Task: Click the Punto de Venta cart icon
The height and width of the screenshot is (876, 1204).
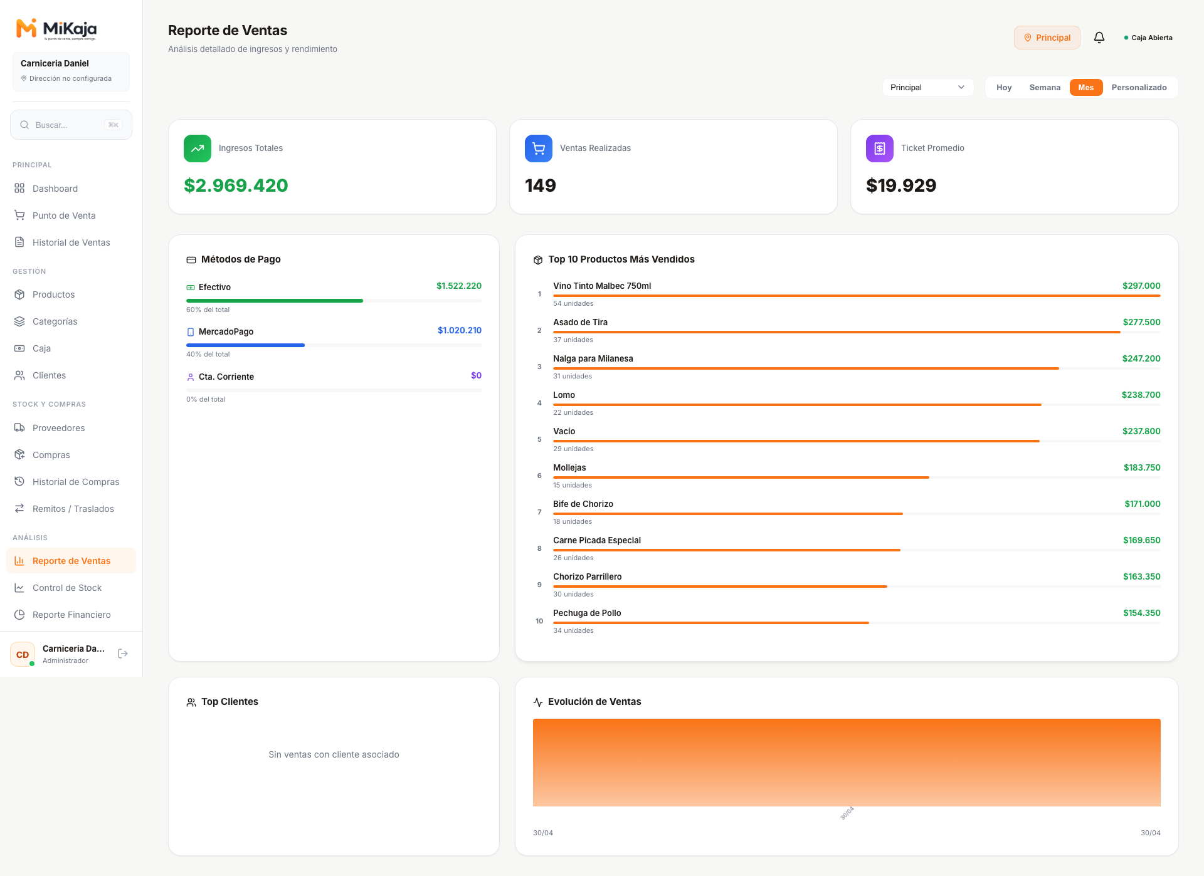Action: pyautogui.click(x=19, y=215)
